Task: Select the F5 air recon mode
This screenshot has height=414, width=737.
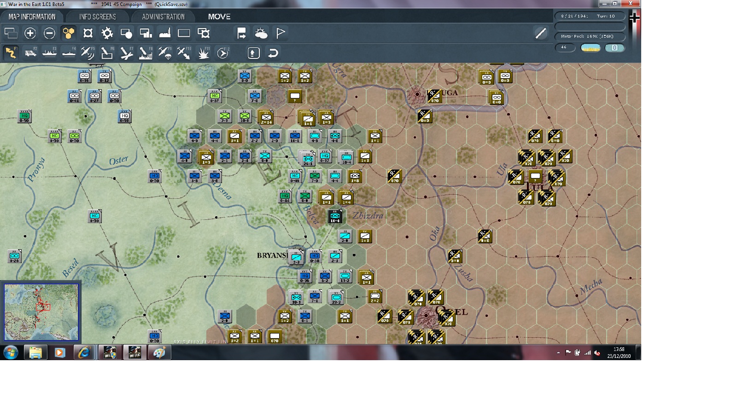Action: pos(88,53)
